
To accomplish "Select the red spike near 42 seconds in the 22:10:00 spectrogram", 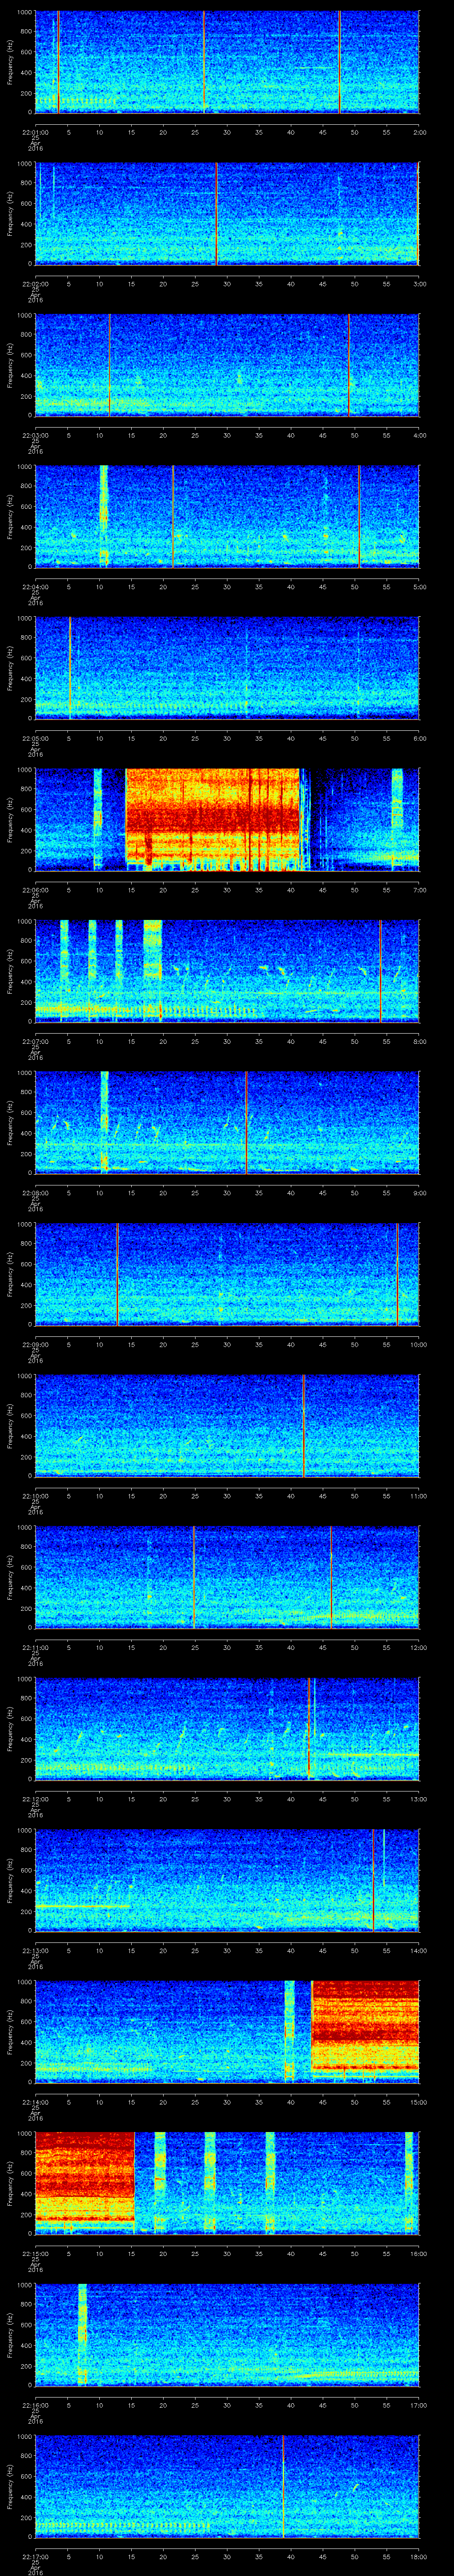I will click(303, 1425).
